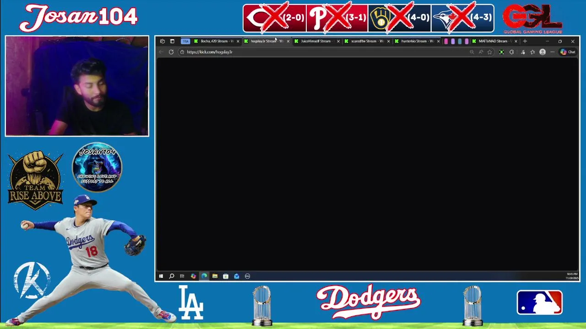
Task: Click the Phillies (3-1) scoreboard tile
Action: [337, 18]
